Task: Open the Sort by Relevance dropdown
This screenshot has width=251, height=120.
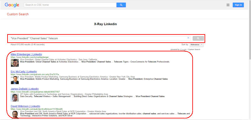Action: click(197, 45)
